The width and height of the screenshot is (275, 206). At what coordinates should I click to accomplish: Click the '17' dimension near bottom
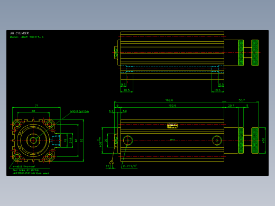click(x=107, y=166)
